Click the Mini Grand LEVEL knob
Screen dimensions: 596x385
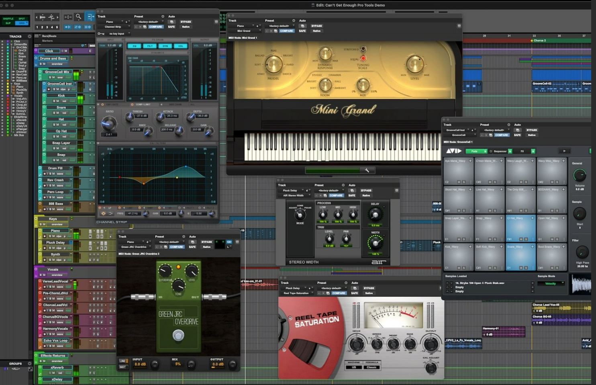(x=415, y=64)
